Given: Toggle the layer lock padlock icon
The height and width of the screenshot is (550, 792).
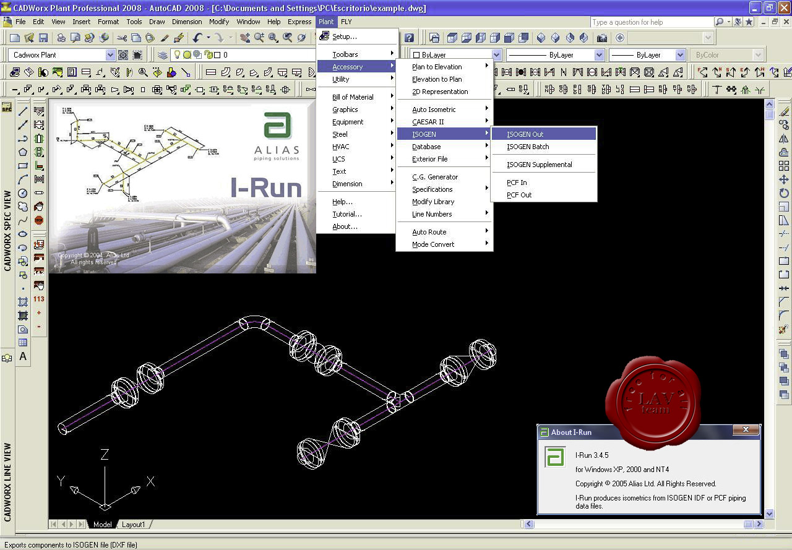Looking at the screenshot, I should coord(209,55).
